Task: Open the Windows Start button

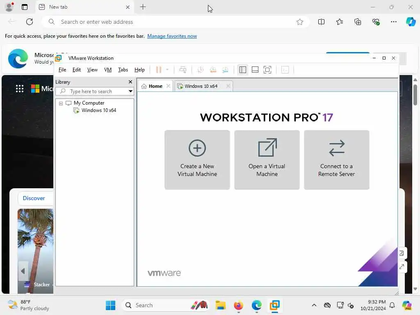Action: pyautogui.click(x=110, y=305)
